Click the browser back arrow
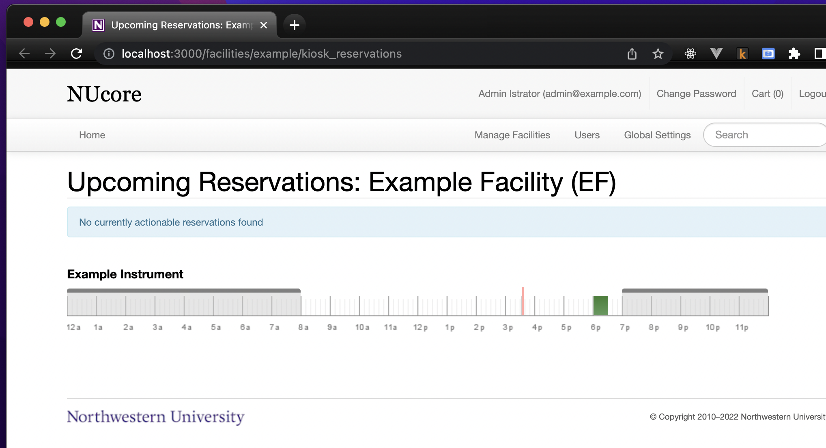The width and height of the screenshot is (826, 448). tap(24, 54)
